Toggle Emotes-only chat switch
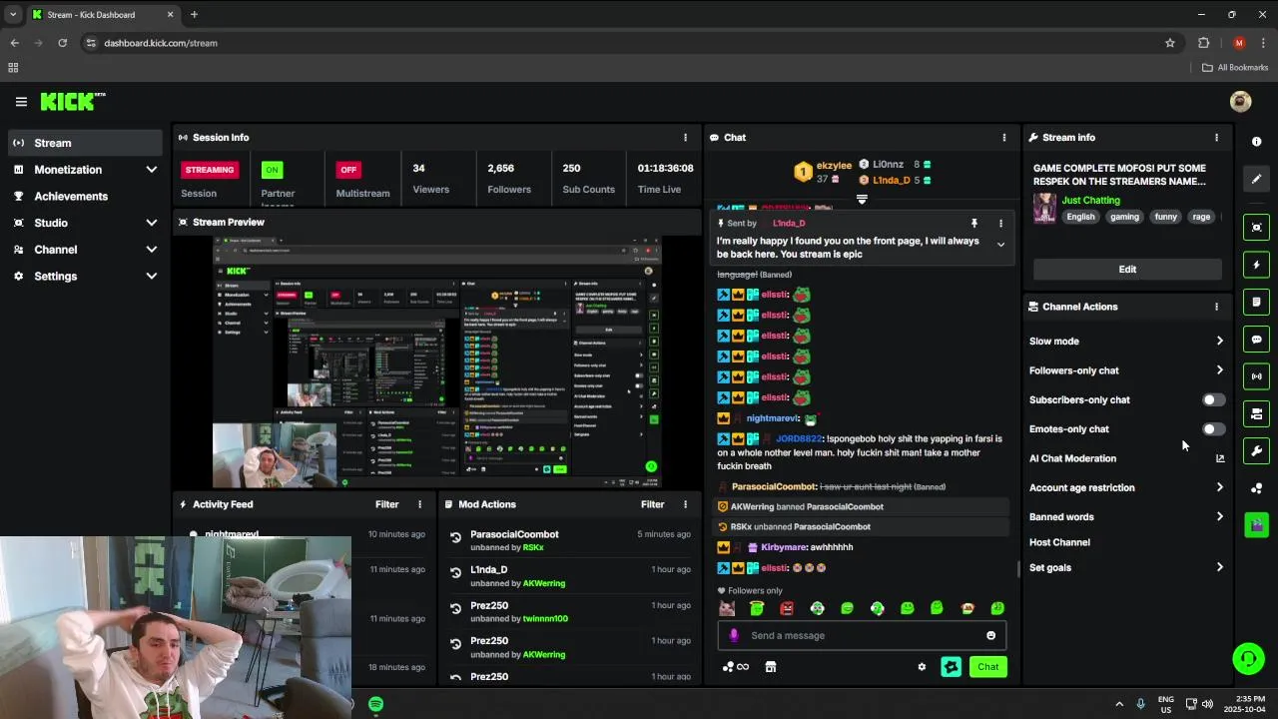 click(1213, 429)
